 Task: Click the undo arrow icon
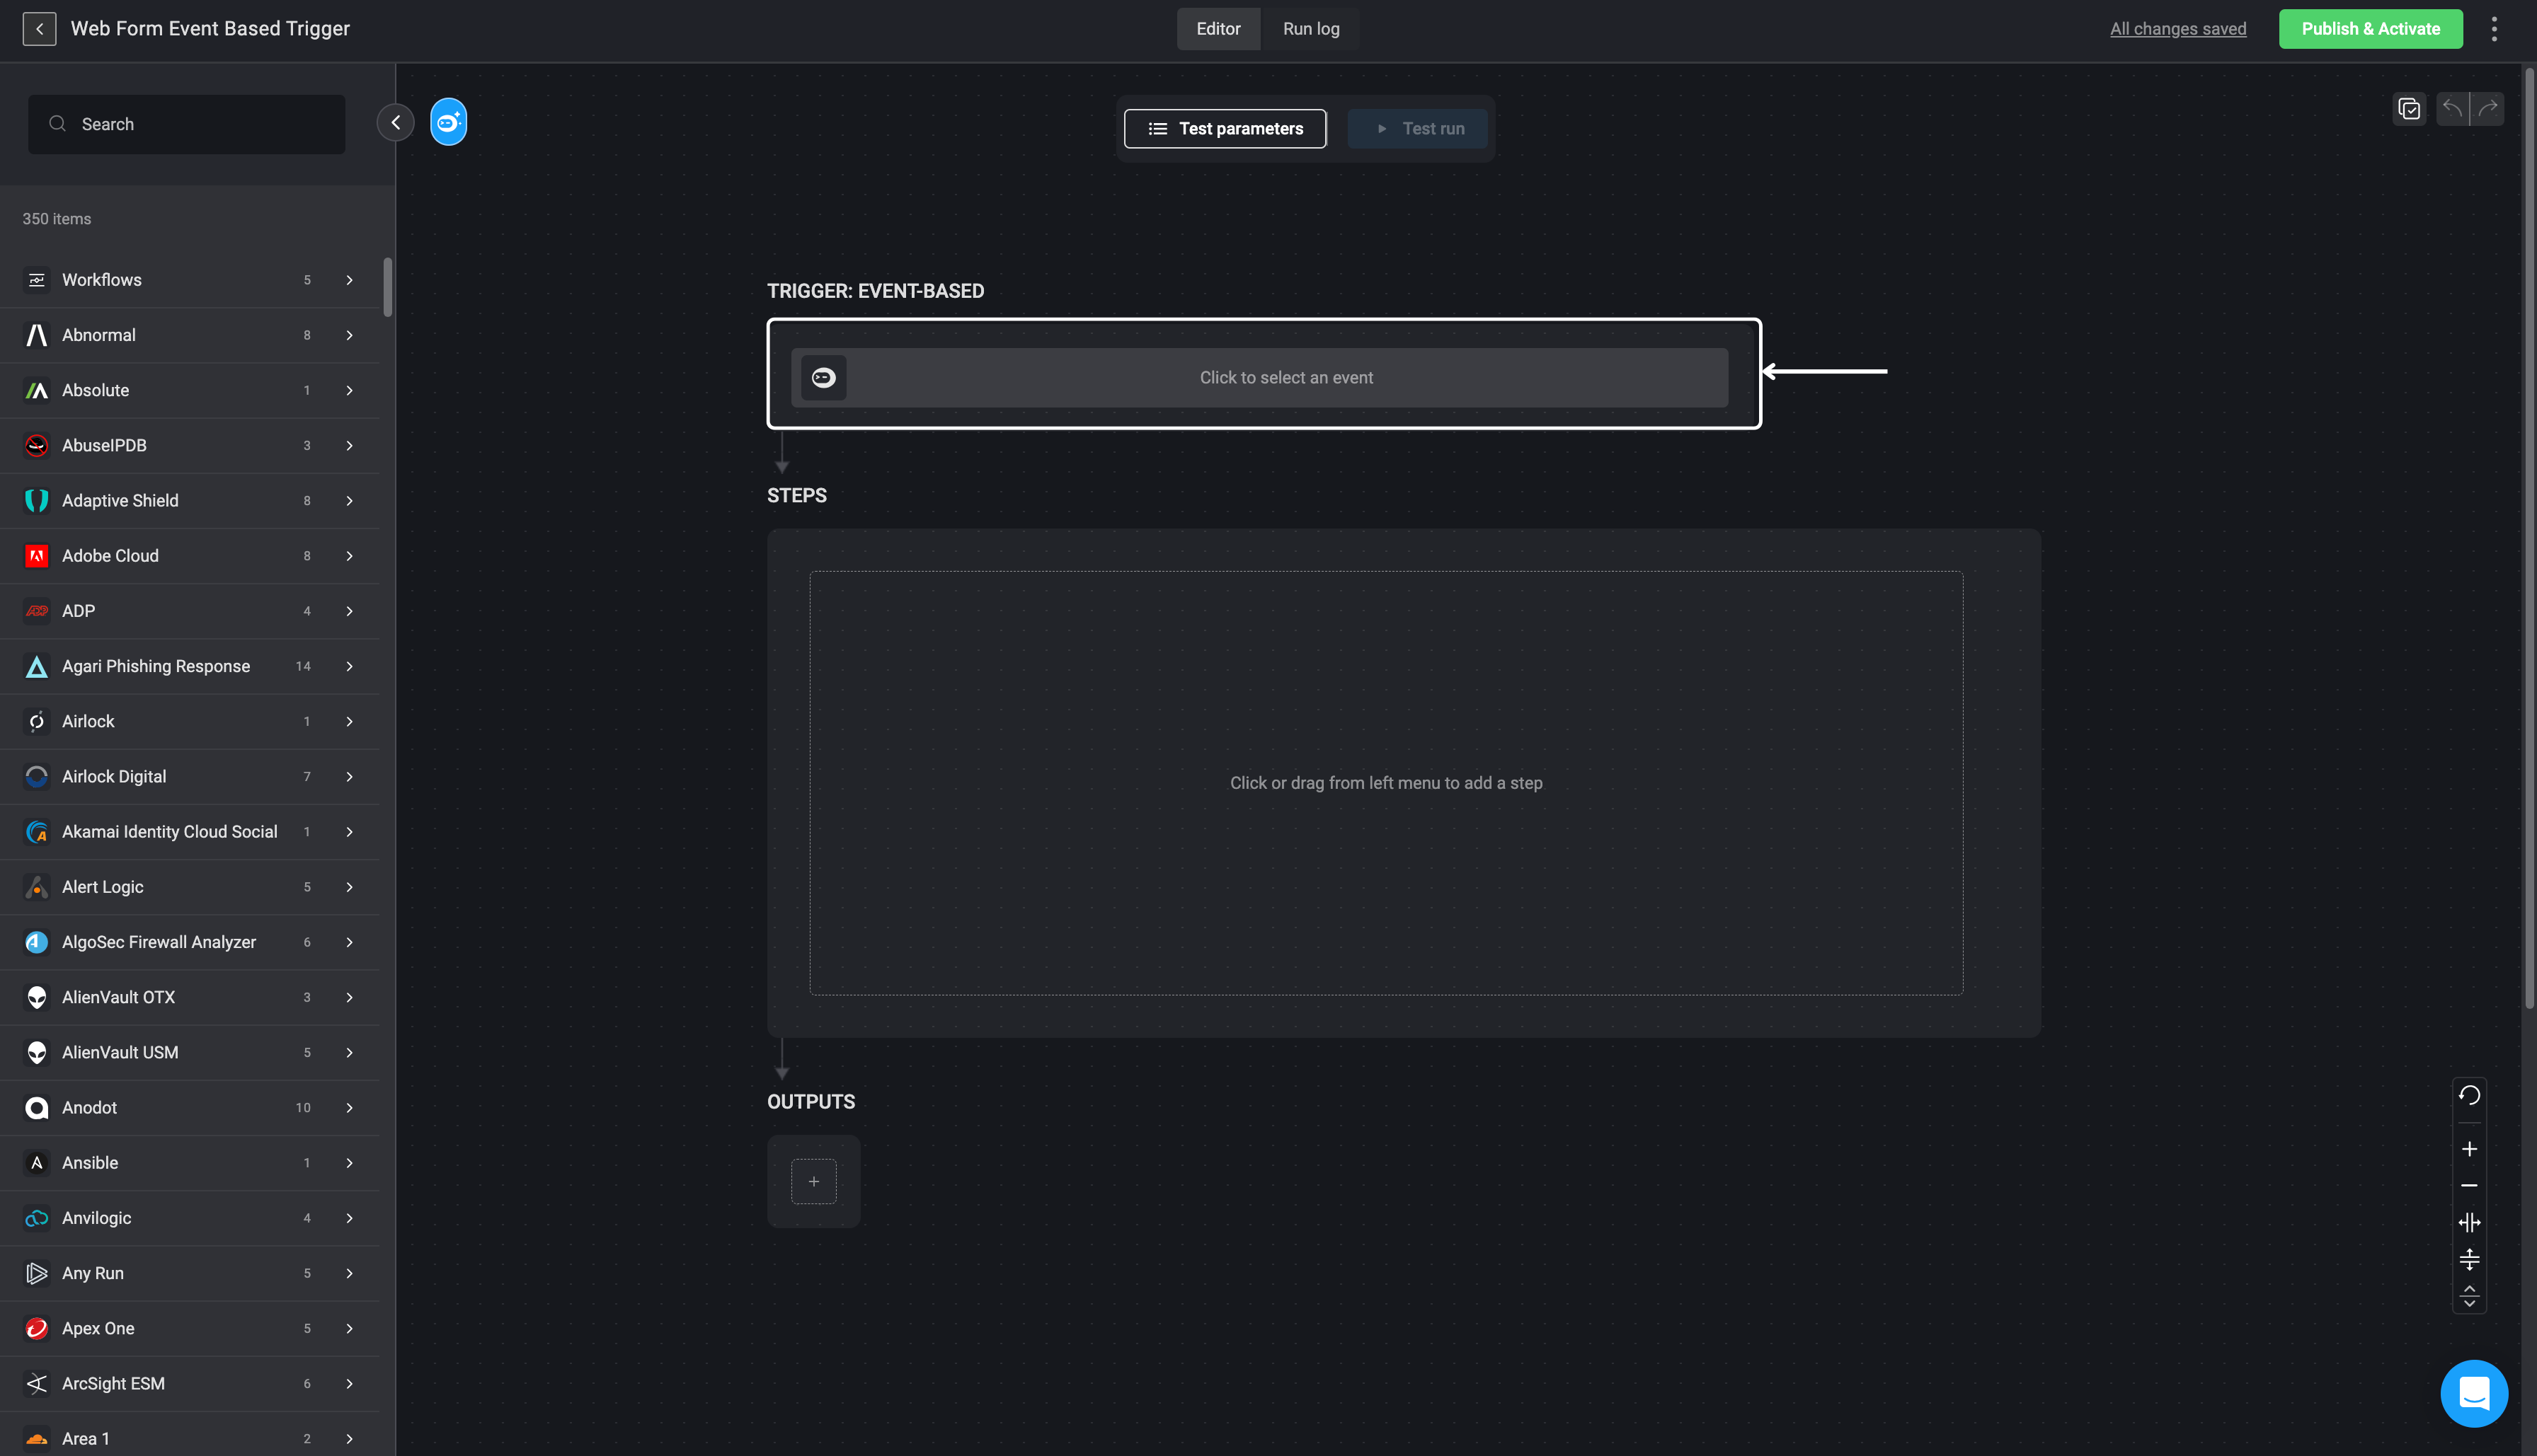pyautogui.click(x=2452, y=108)
